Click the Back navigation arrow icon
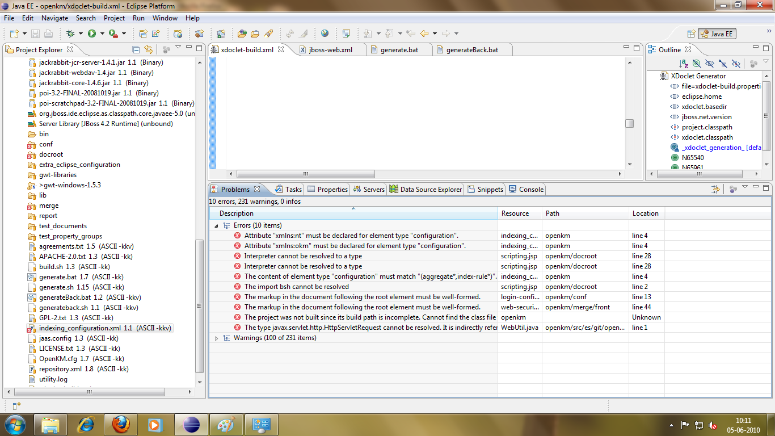This screenshot has height=436, width=775. pos(424,33)
